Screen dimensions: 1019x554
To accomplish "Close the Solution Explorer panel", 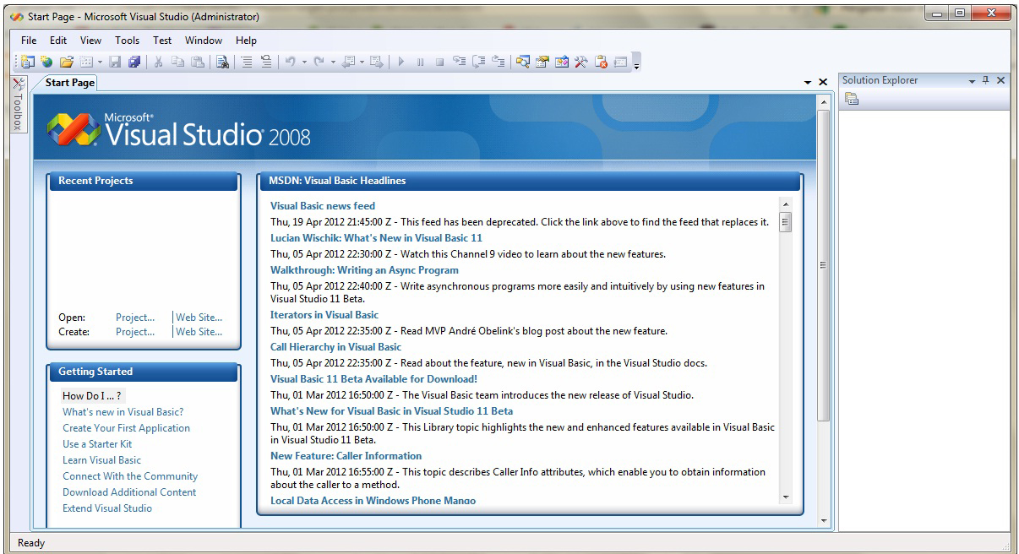I will click(1000, 80).
